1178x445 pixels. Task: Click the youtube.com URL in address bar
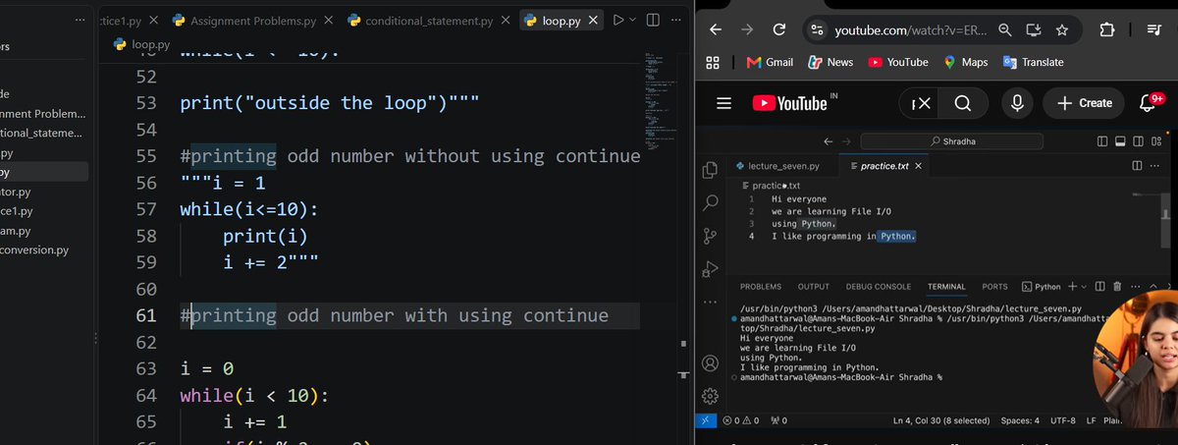click(910, 30)
